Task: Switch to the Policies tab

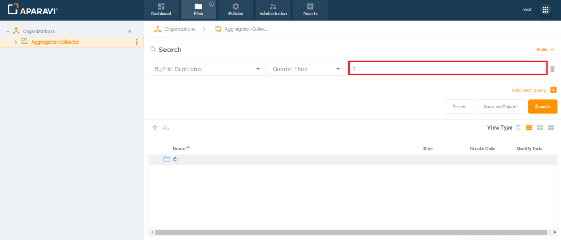Action: 236,10
